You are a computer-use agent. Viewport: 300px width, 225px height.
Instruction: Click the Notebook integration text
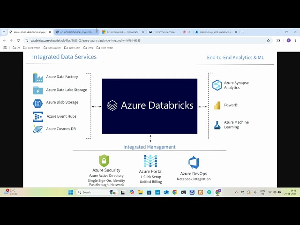tap(194, 179)
